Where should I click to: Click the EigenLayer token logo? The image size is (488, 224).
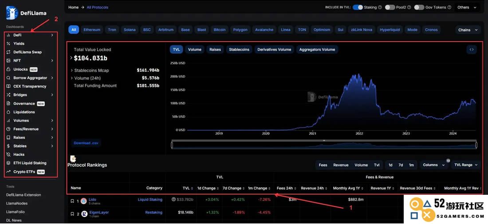(84, 214)
